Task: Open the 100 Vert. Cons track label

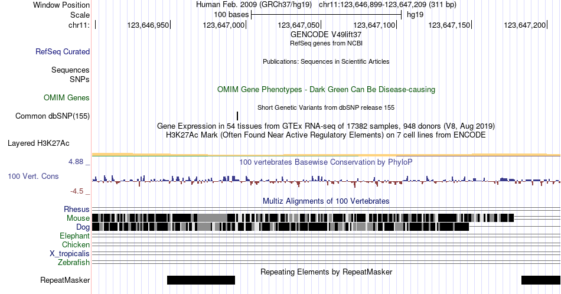Action: point(33,176)
